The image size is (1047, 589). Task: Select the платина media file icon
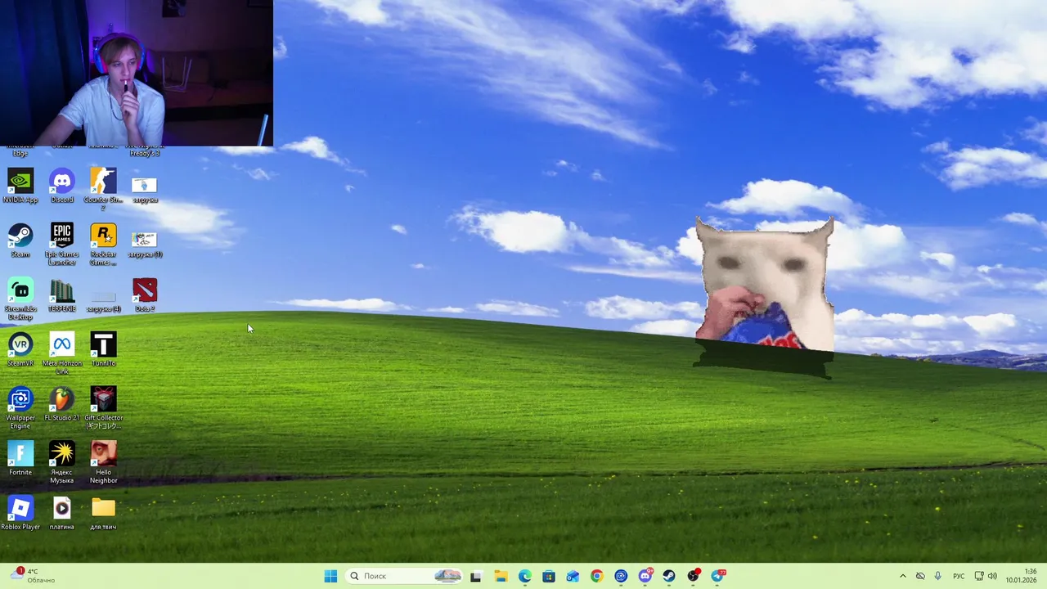[x=62, y=514]
